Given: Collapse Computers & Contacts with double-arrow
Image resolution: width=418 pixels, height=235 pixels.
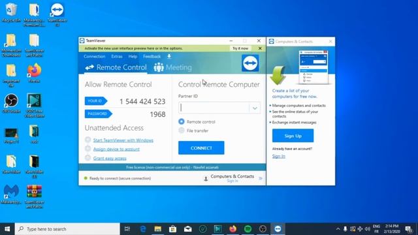Looking at the screenshot, I should click(261, 178).
